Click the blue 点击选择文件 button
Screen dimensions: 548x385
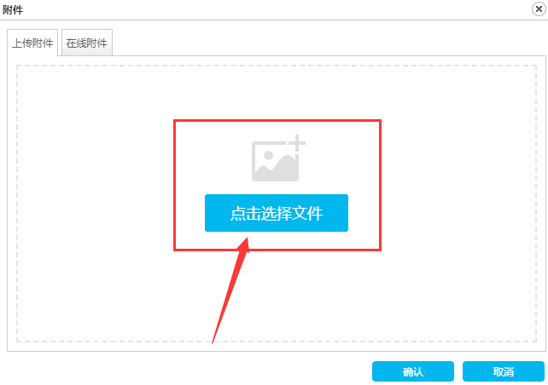click(277, 213)
